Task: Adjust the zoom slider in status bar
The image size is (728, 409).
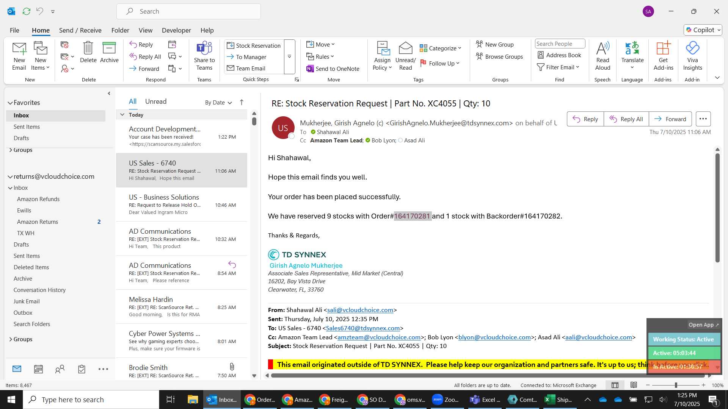Action: pyautogui.click(x=676, y=385)
